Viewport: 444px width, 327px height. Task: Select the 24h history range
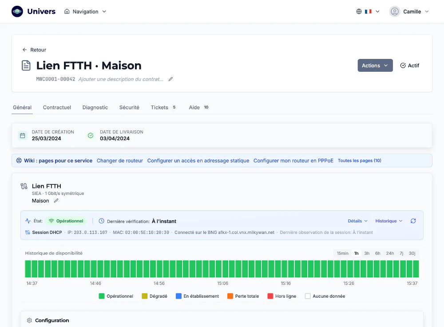pos(390,253)
